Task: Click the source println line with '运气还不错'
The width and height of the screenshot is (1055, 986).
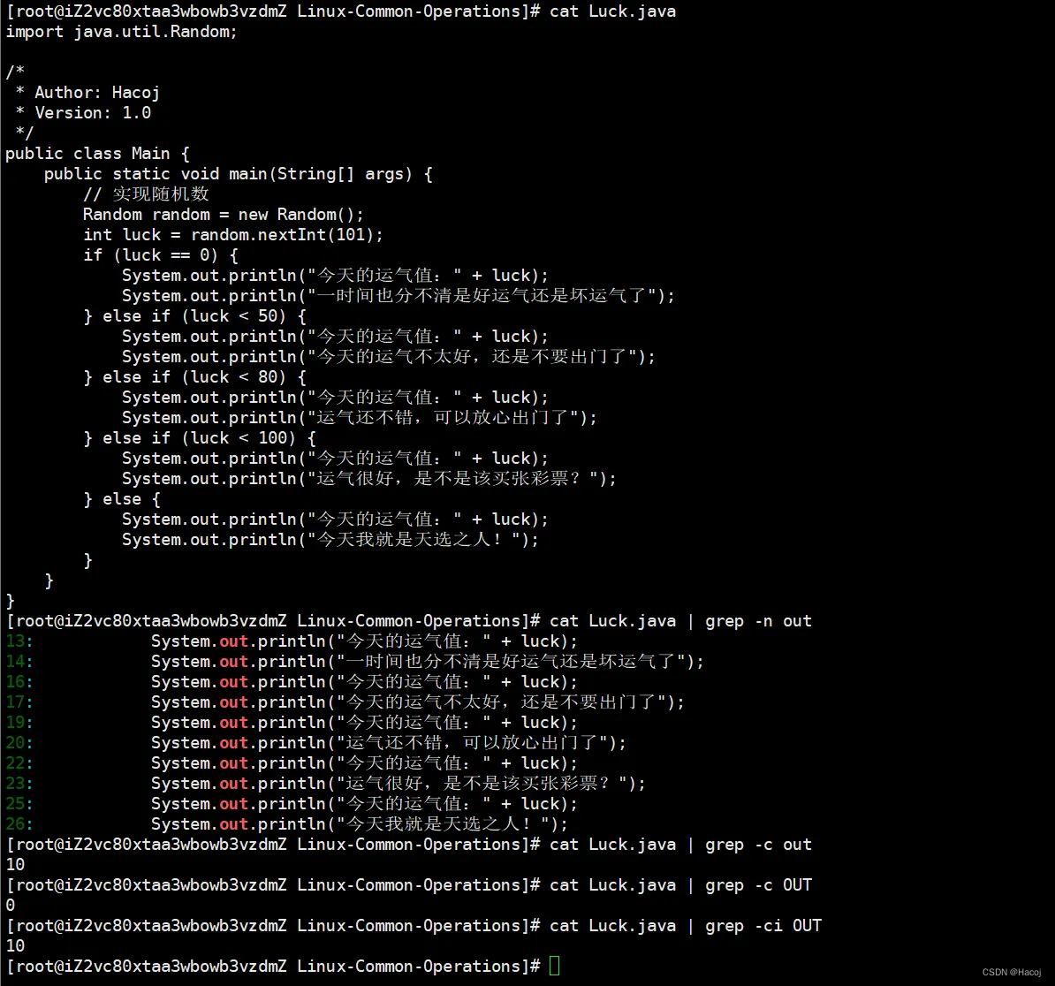Action: [360, 418]
